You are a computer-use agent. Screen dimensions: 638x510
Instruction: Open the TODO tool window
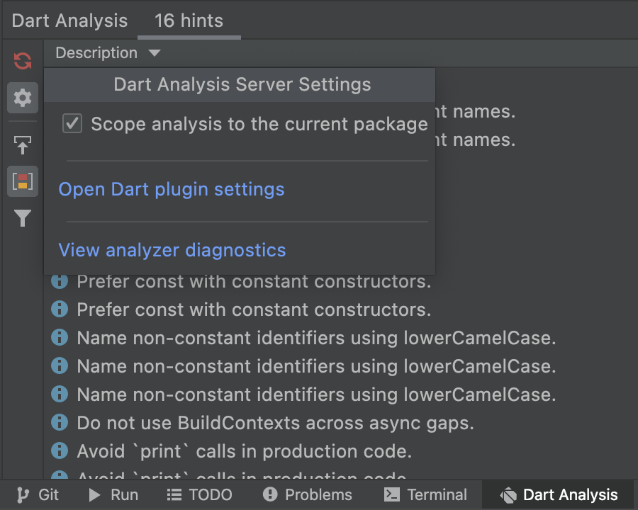pyautogui.click(x=199, y=495)
